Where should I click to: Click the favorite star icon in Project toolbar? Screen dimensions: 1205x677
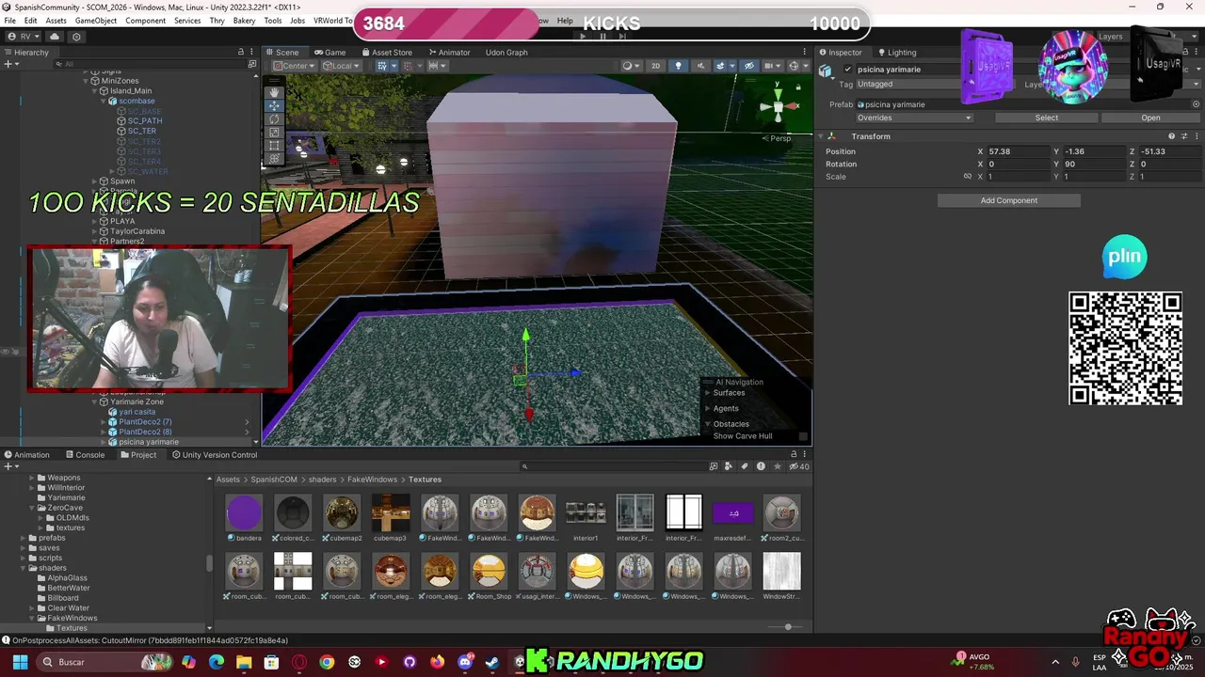tap(776, 466)
